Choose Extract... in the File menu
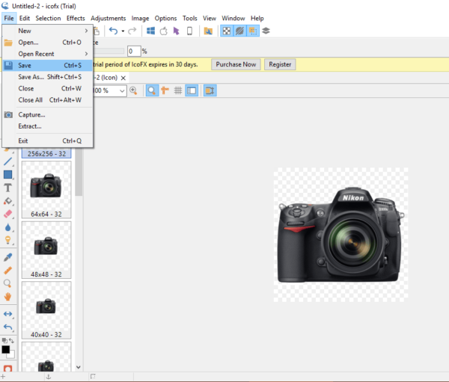The image size is (449, 382). (x=47, y=126)
